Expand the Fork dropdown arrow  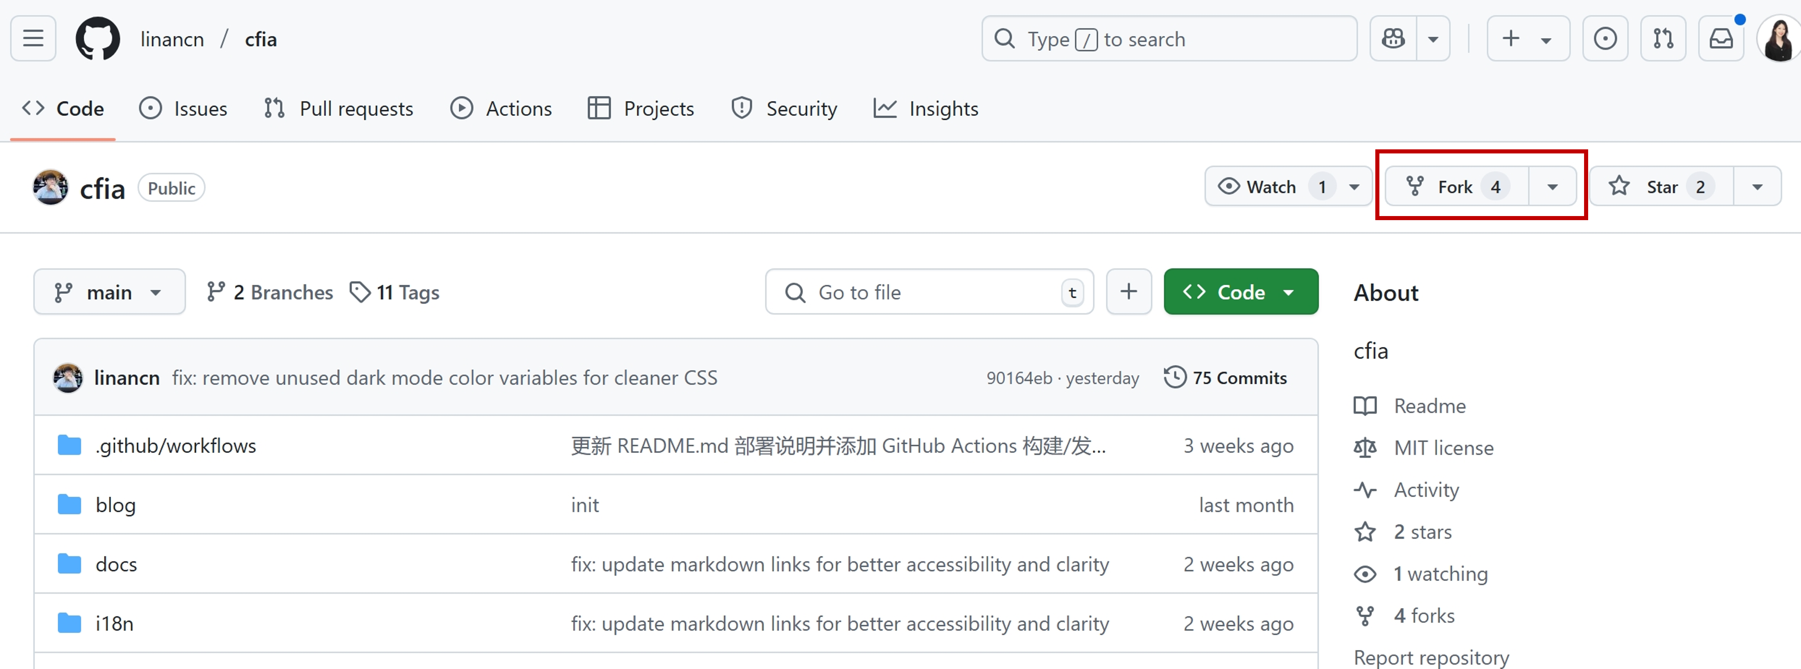[x=1552, y=187]
